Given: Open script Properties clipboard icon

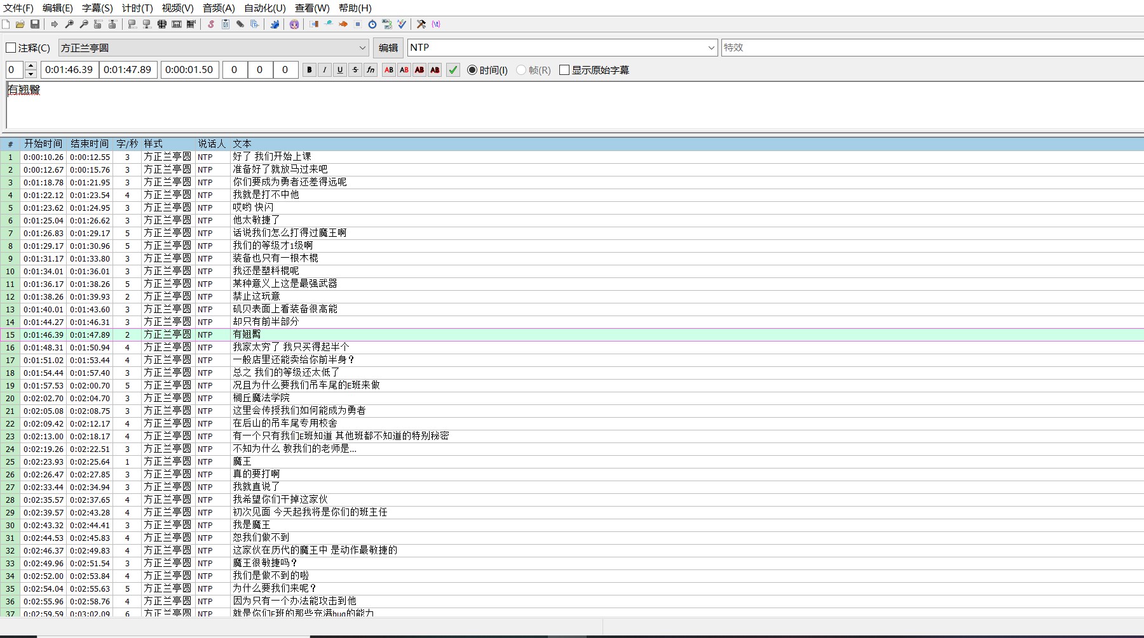Looking at the screenshot, I should (x=226, y=24).
